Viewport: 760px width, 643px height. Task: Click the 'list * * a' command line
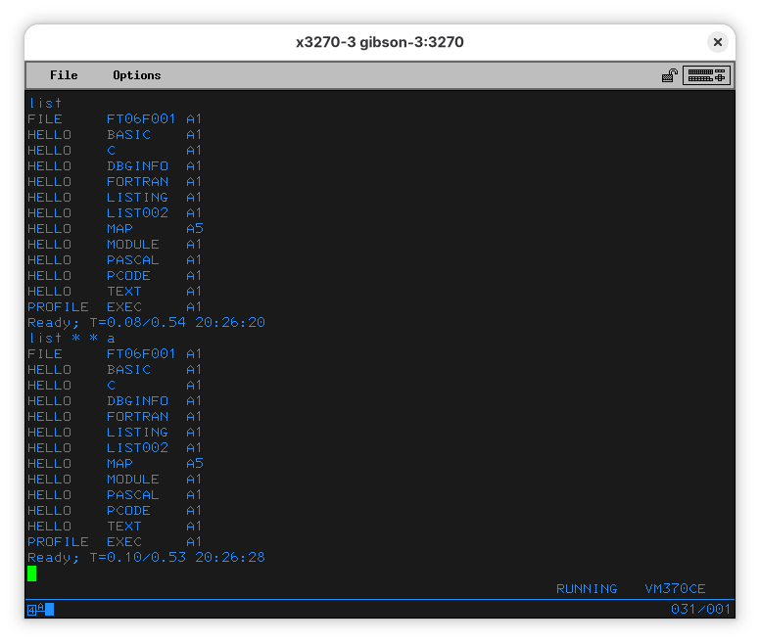71,338
